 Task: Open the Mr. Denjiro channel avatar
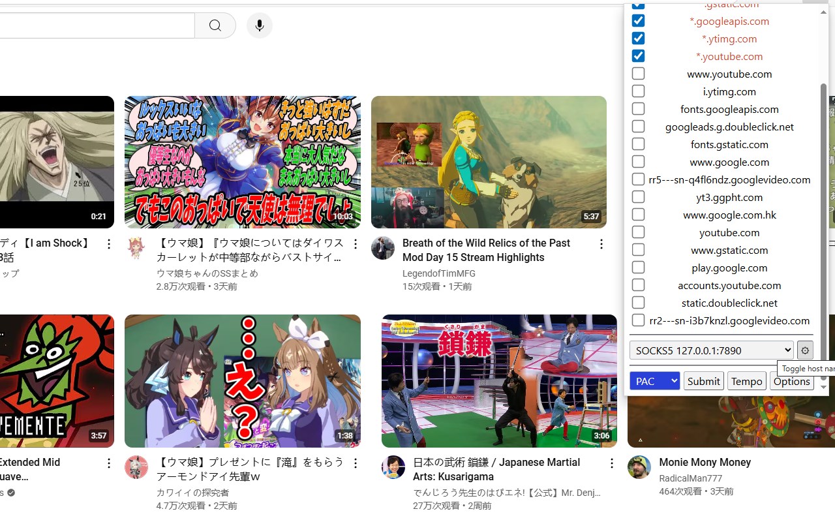click(393, 467)
